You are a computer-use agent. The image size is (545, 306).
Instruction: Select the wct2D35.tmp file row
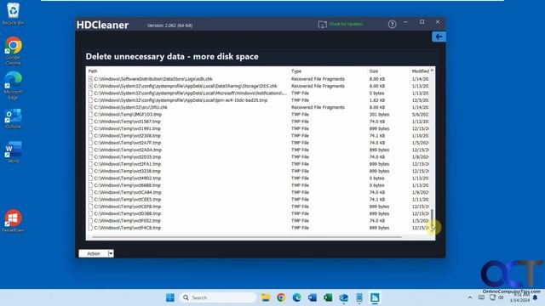(x=259, y=157)
